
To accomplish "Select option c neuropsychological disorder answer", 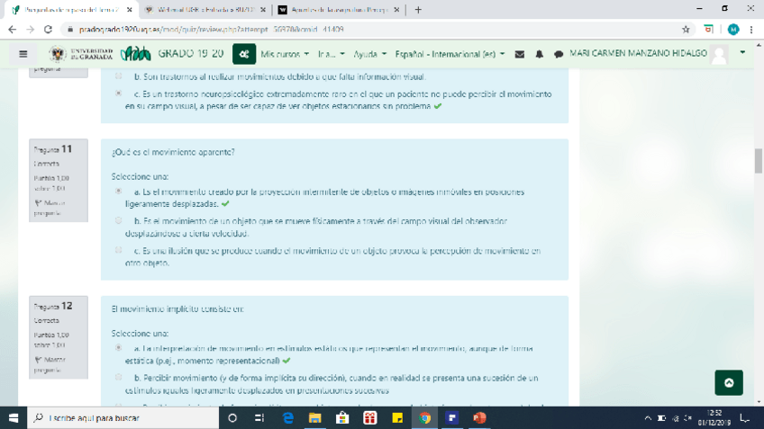I will pyautogui.click(x=118, y=93).
